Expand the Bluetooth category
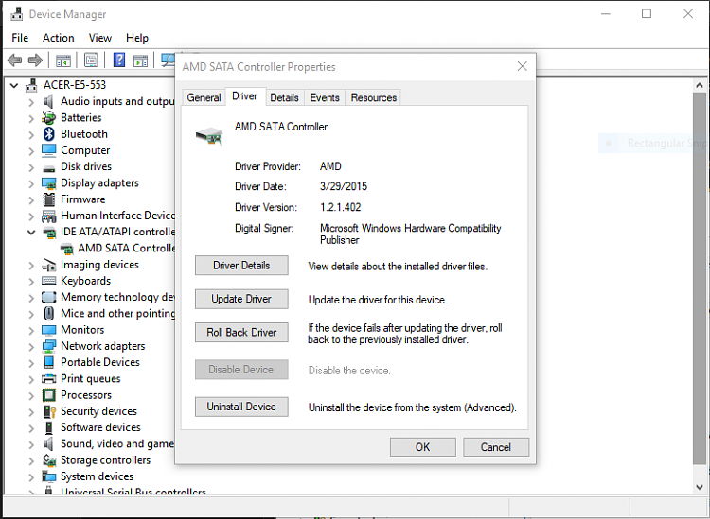This screenshot has height=519, width=710. (x=31, y=134)
